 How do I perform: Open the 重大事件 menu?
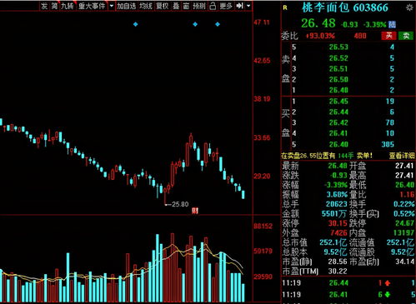click(x=92, y=6)
